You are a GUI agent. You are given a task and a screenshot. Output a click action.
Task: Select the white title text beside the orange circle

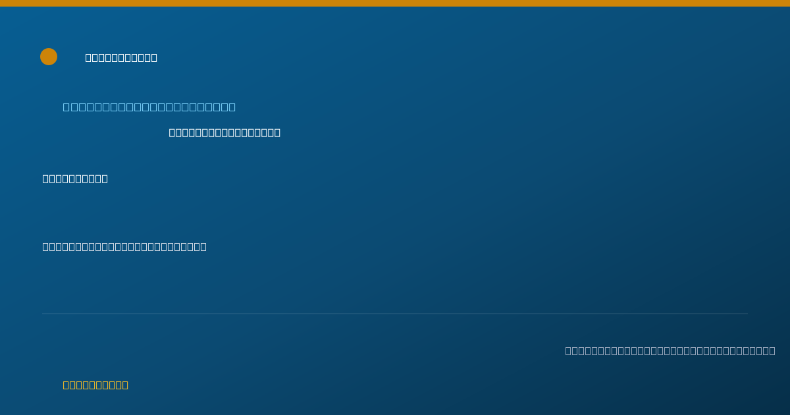point(121,57)
